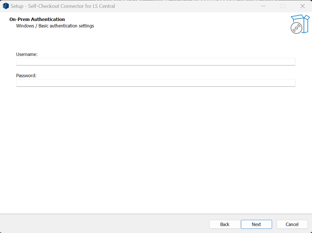The height and width of the screenshot is (233, 312).
Task: Click the Password label
Action: tap(26, 76)
